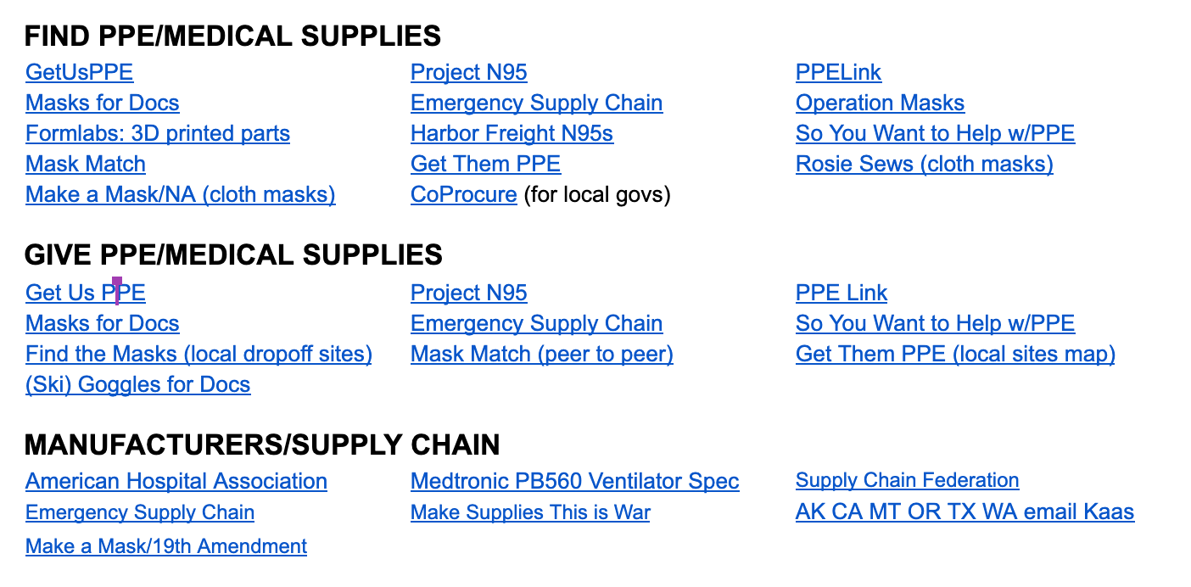Click Medtronic PB560 Ventilator Spec link
This screenshot has width=1191, height=587.
[574, 481]
